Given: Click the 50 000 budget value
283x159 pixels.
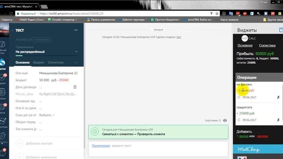Looking at the screenshot, I should tap(44, 80).
